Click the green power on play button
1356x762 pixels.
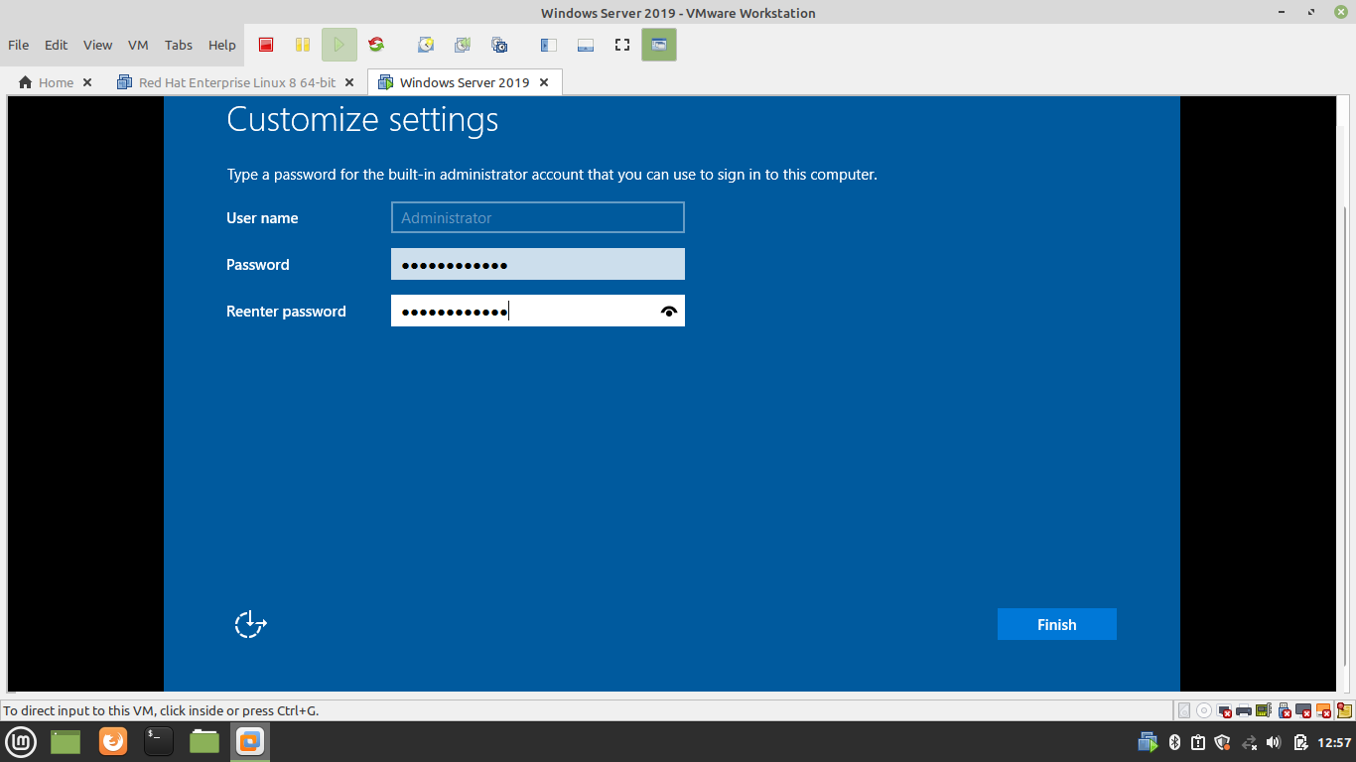339,45
